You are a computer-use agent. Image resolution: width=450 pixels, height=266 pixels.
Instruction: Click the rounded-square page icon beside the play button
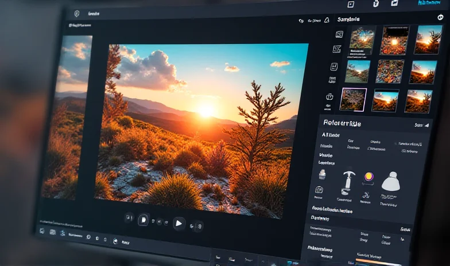(x=143, y=220)
